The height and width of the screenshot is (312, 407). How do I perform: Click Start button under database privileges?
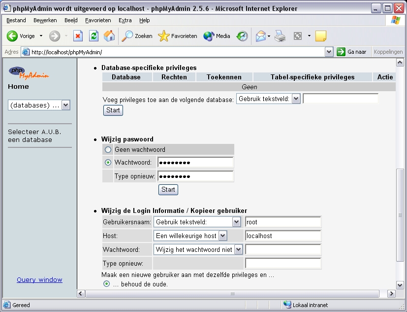[113, 110]
